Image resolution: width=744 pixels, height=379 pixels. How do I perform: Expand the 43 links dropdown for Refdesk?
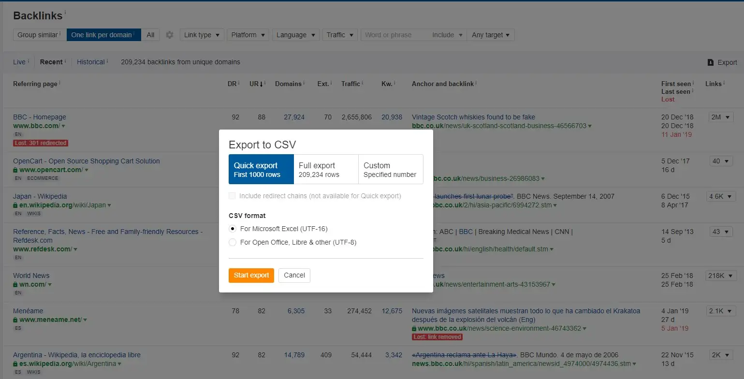721,232
